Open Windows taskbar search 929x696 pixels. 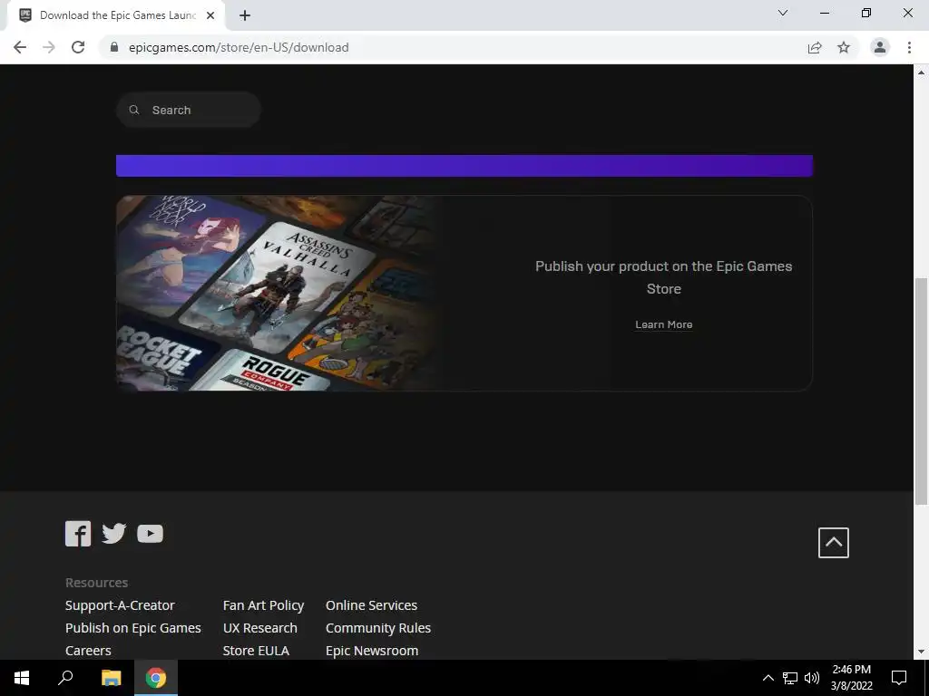point(65,678)
